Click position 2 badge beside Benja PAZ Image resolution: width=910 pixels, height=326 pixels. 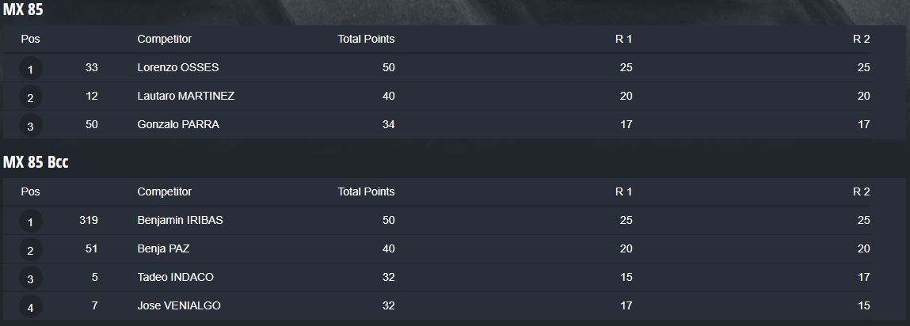[x=30, y=251]
